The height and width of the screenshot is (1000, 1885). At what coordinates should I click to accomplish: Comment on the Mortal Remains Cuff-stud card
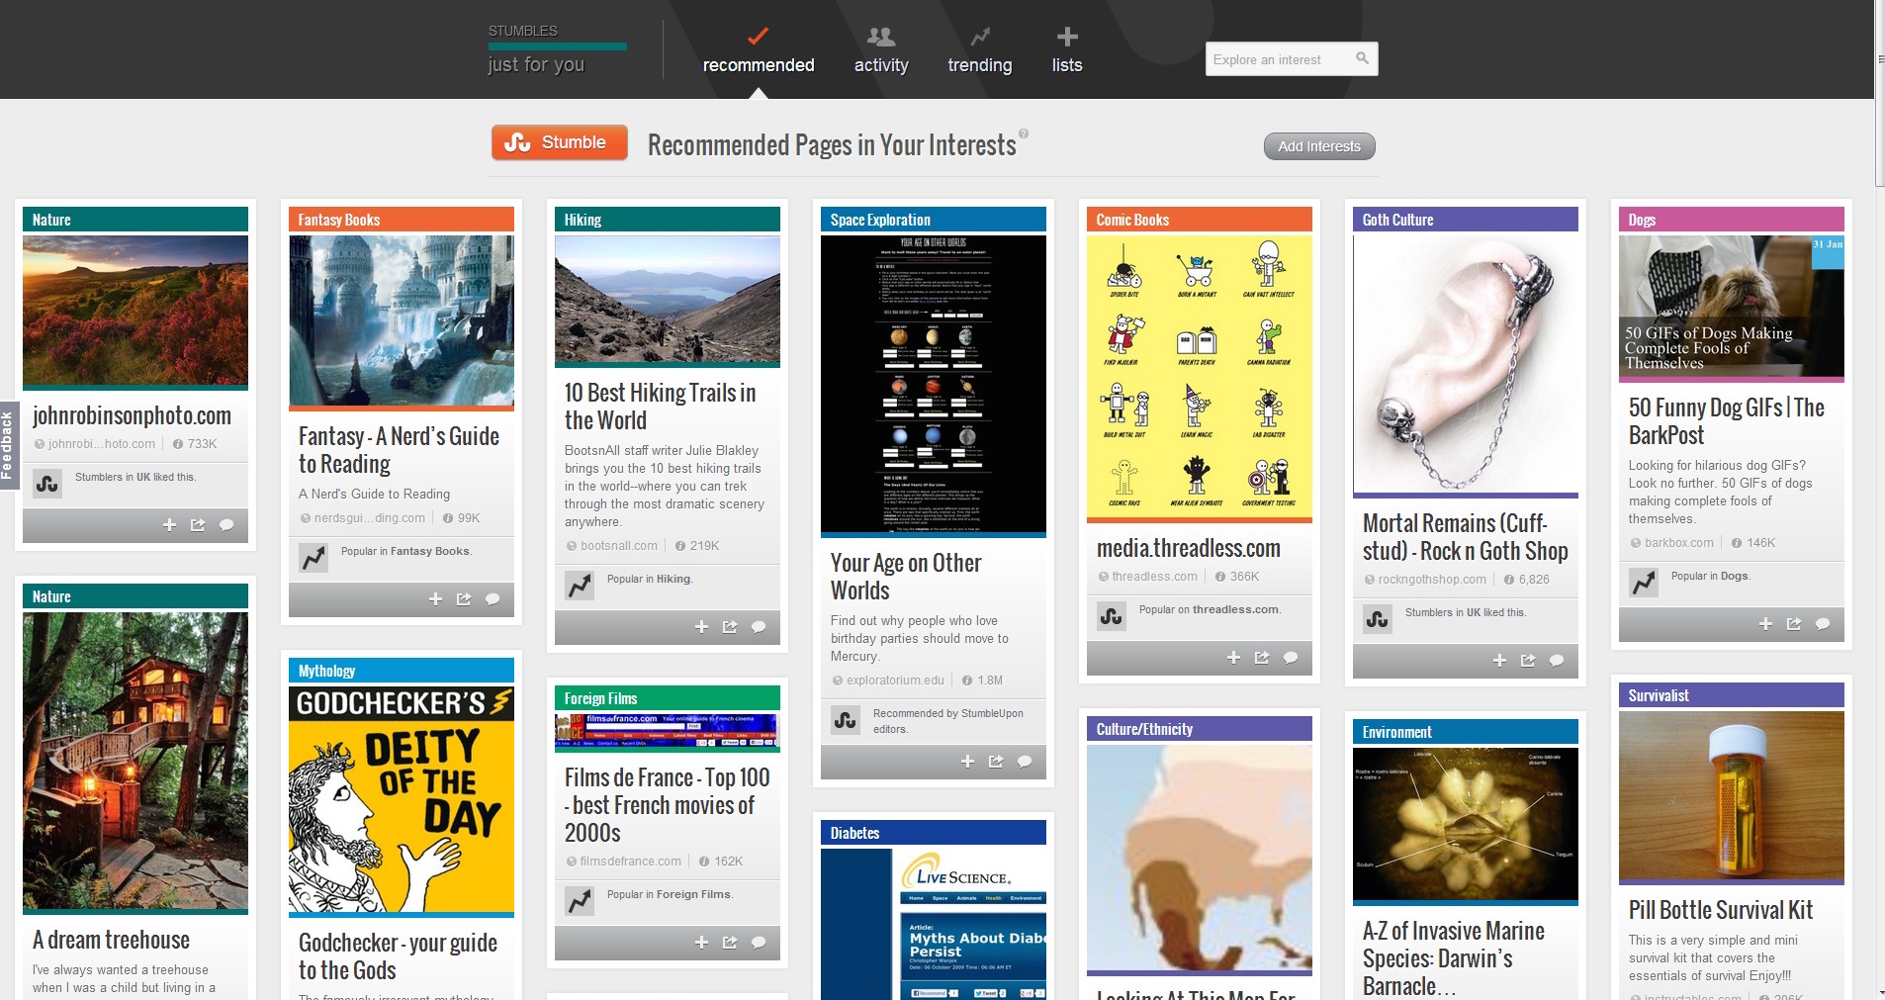tap(1557, 661)
